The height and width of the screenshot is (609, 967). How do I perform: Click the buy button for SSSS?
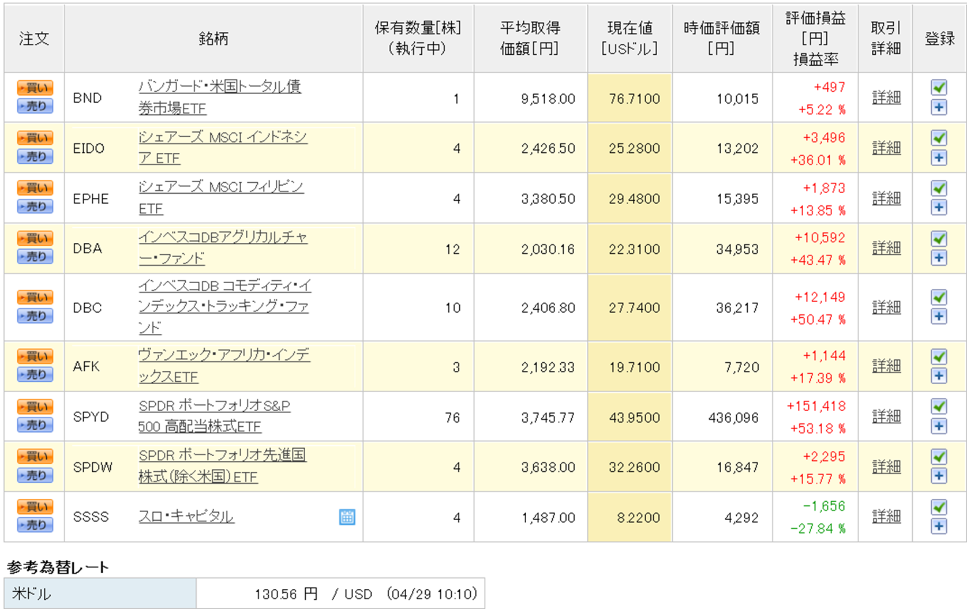35,507
